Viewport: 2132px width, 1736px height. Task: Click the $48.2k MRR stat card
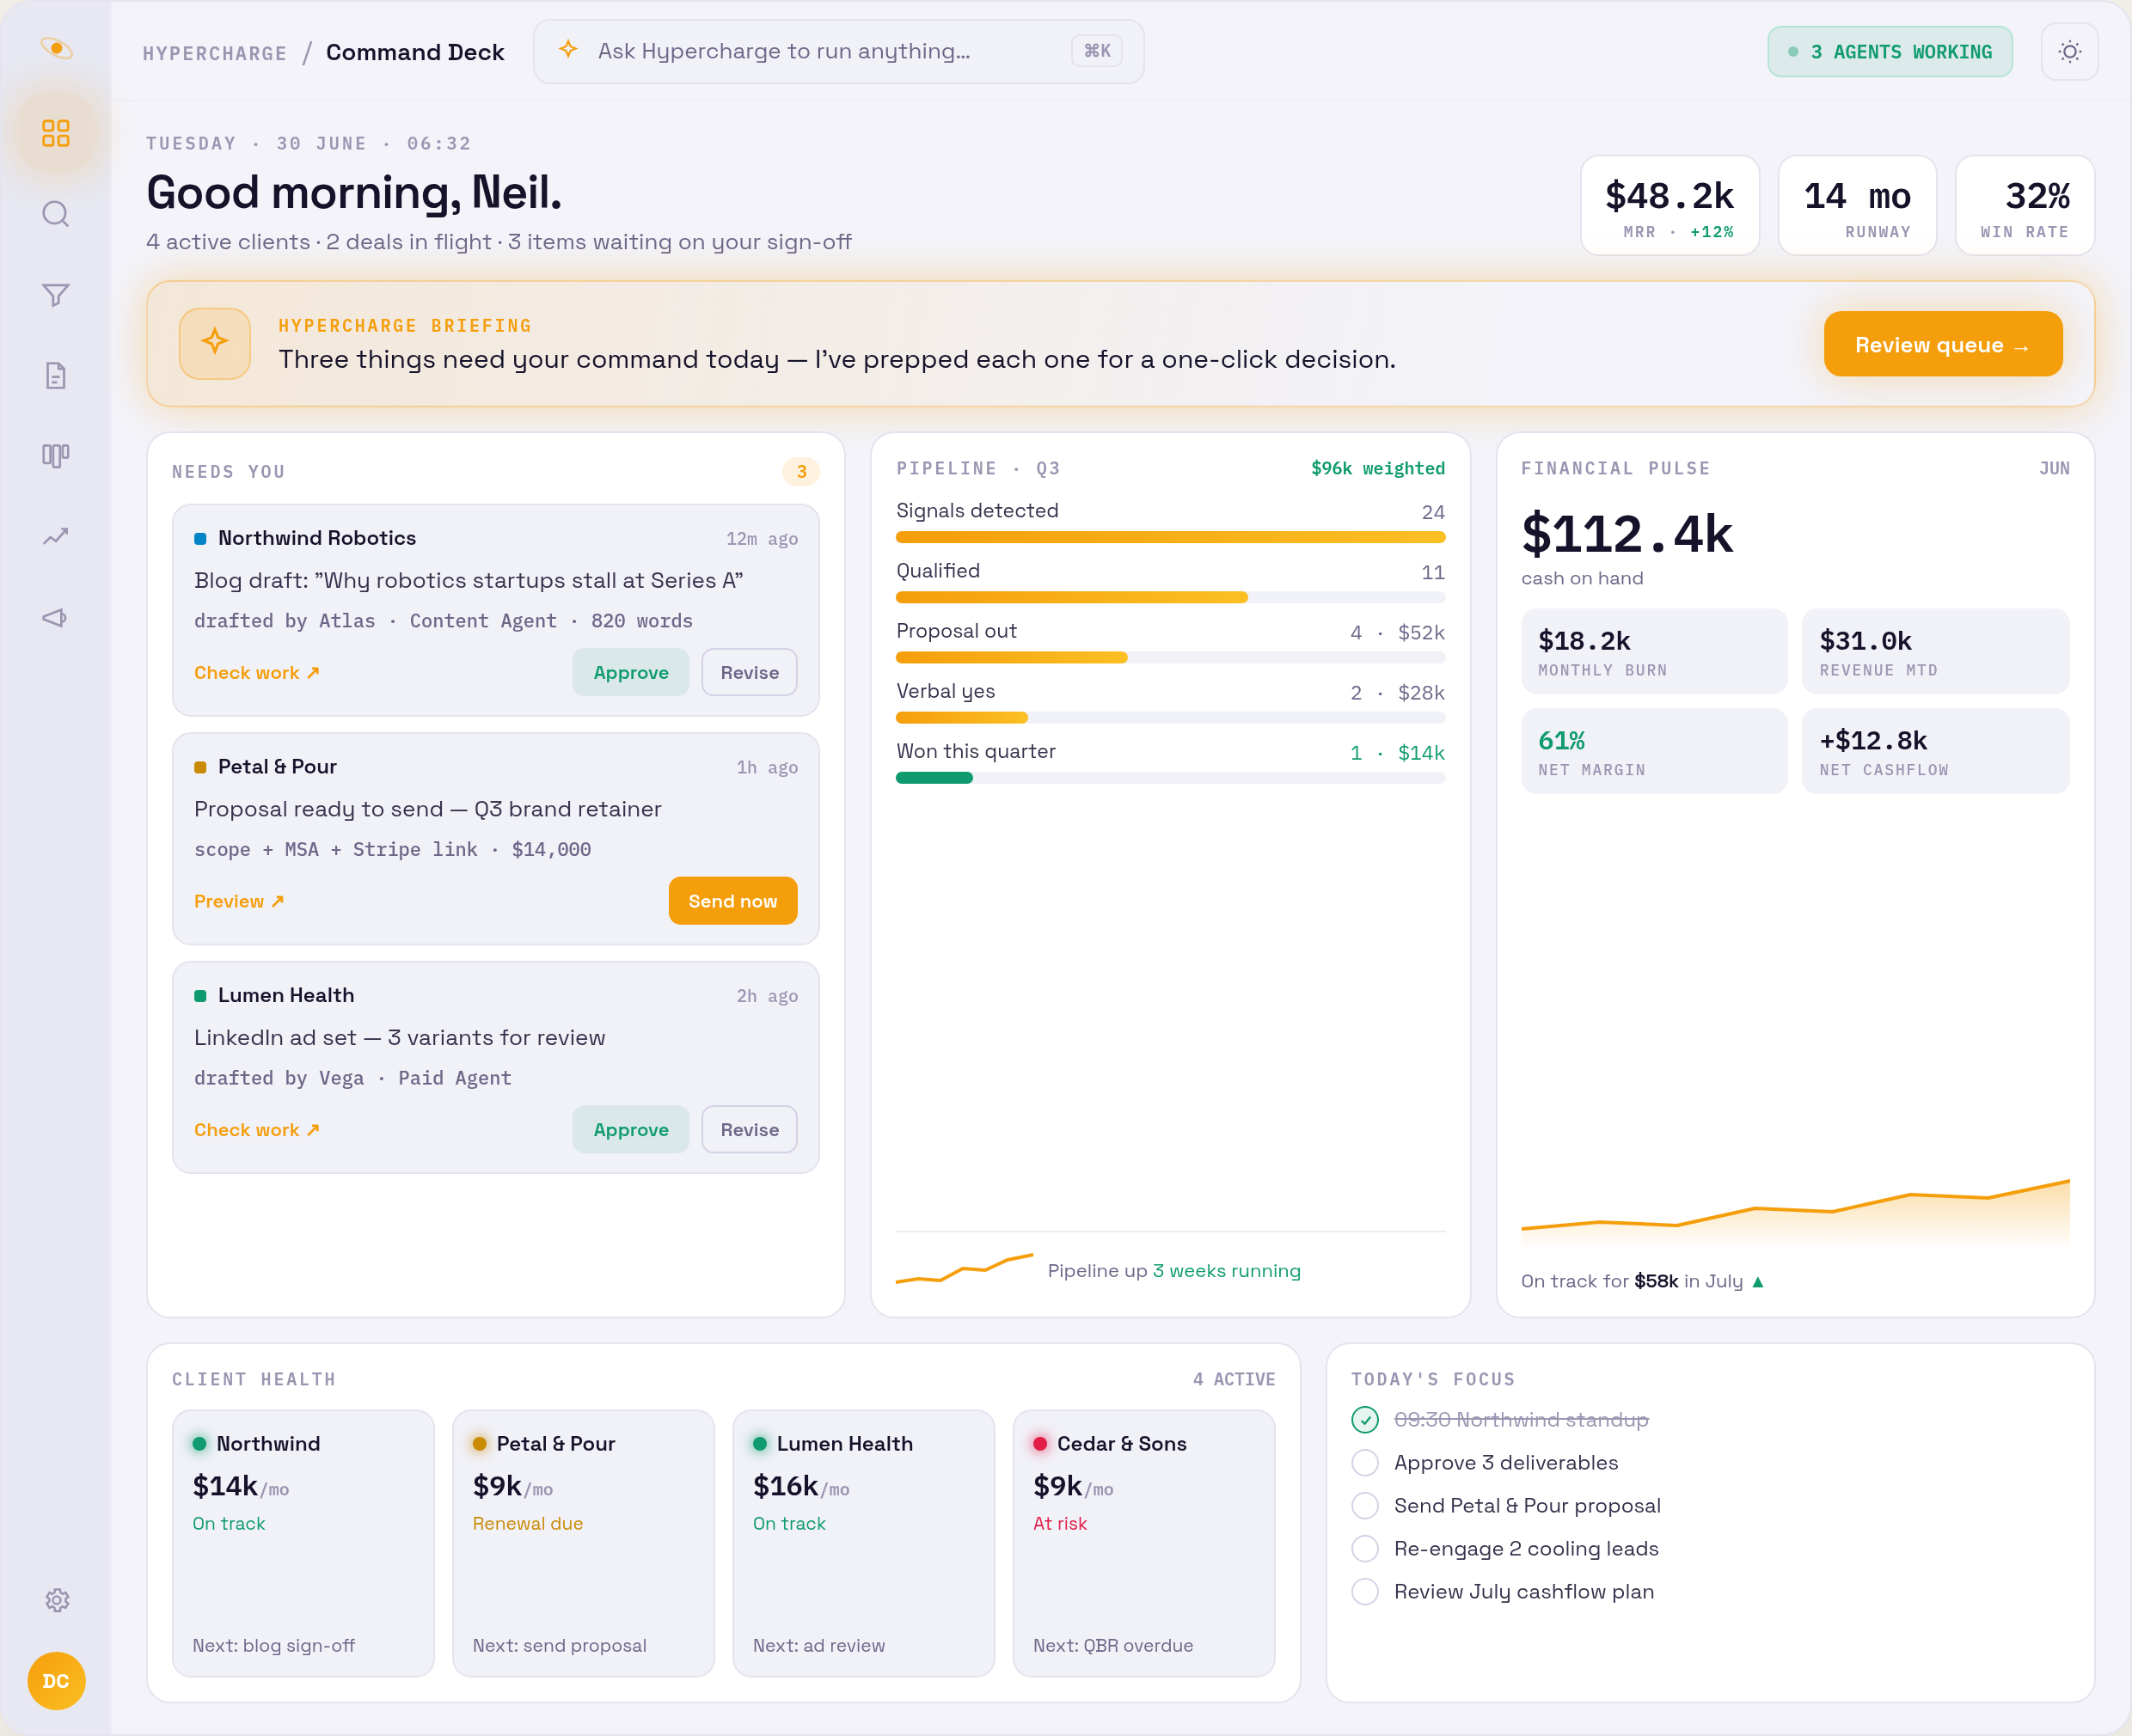pos(1669,205)
